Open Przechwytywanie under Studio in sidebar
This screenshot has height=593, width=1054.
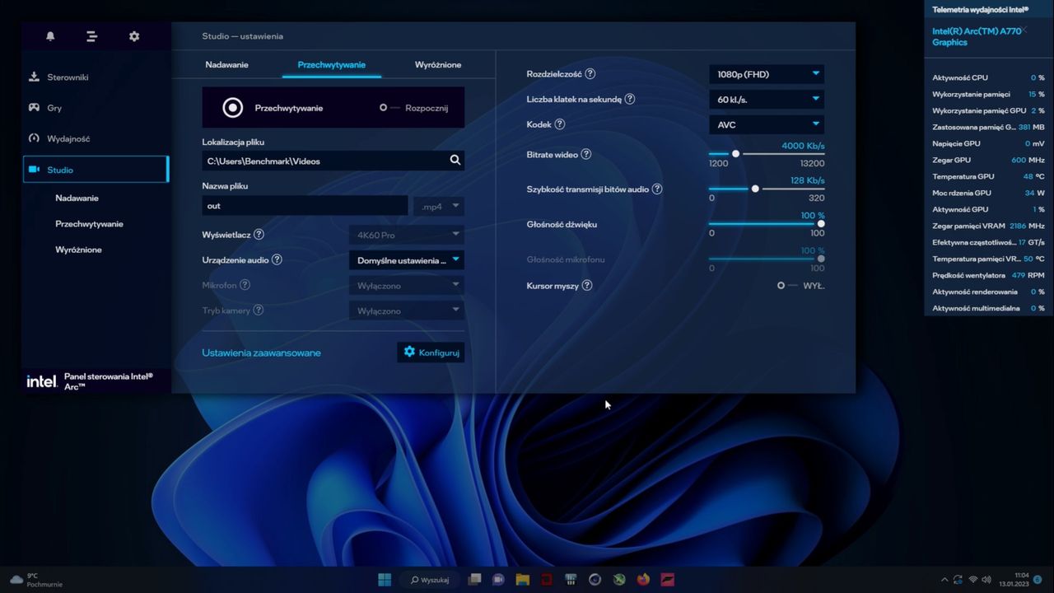(x=89, y=224)
